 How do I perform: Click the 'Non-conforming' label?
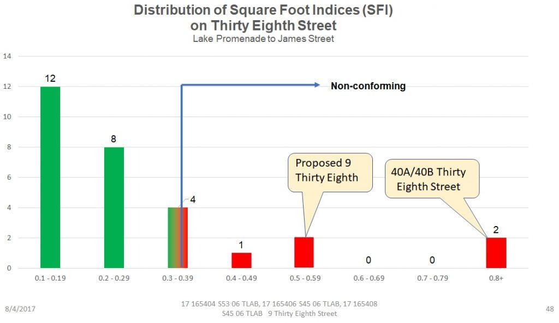pyautogui.click(x=368, y=86)
